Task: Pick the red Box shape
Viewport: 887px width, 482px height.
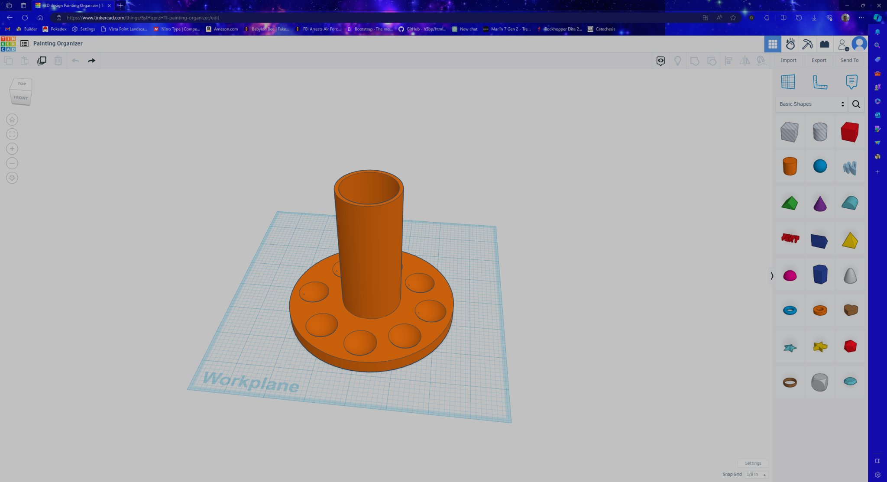Action: 849,132
